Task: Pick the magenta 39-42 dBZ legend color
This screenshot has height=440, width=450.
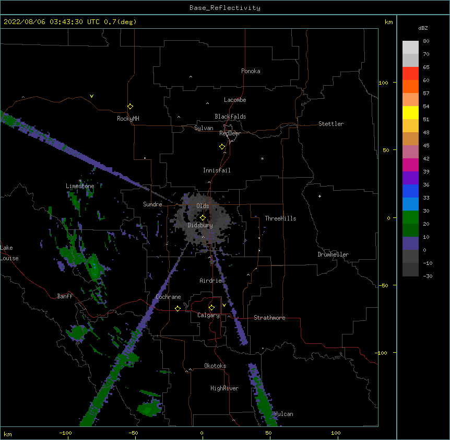Action: point(410,165)
